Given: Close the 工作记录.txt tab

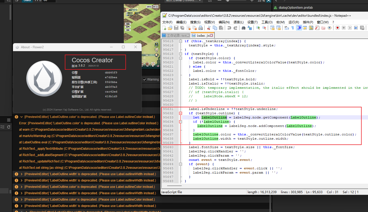Looking at the screenshot, I should pos(188,36).
